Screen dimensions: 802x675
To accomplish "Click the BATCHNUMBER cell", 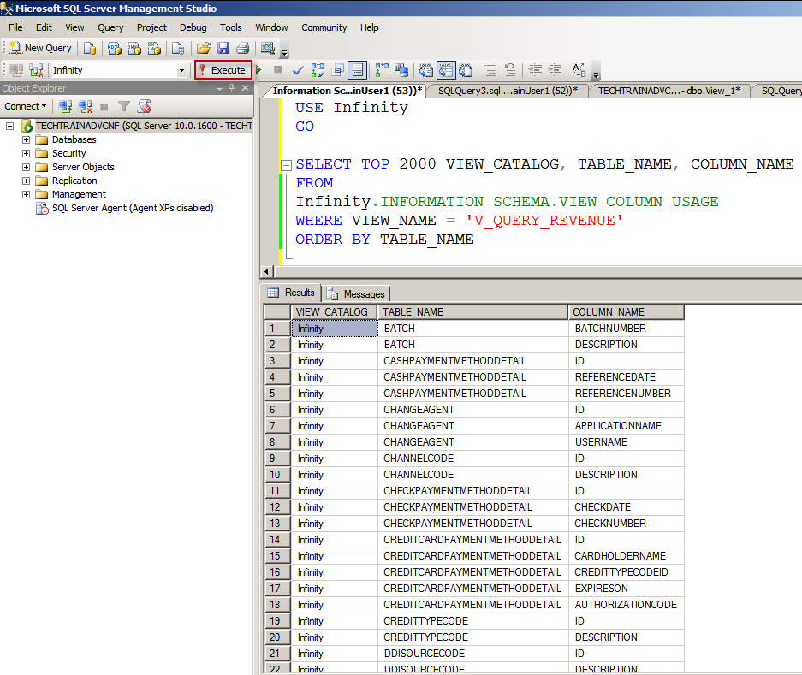I will click(626, 329).
